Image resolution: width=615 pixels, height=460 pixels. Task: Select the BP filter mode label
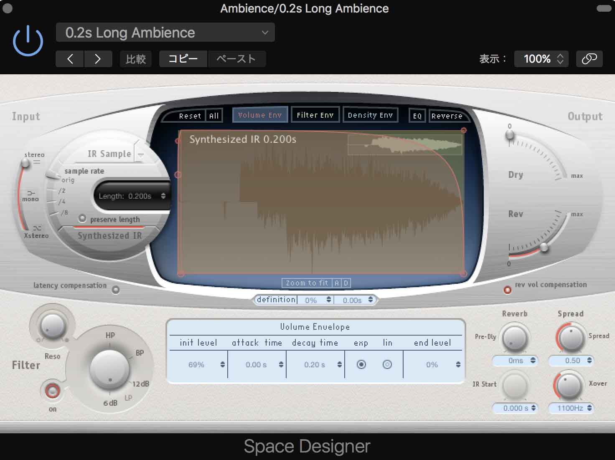click(140, 353)
